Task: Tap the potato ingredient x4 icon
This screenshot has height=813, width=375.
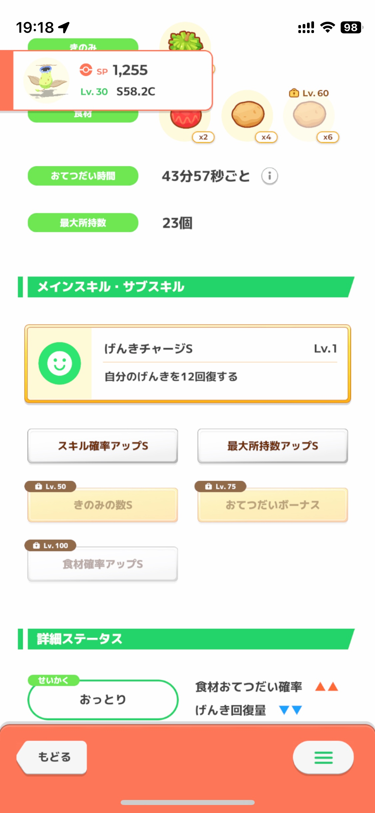Action: [248, 115]
